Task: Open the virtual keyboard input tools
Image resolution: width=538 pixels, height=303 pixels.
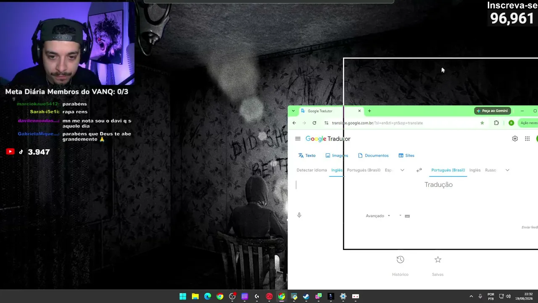Action: click(407, 216)
